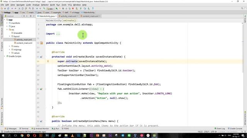This screenshot has height=138, width=247.
Task: Click the Windows Start button
Action: 3,135
